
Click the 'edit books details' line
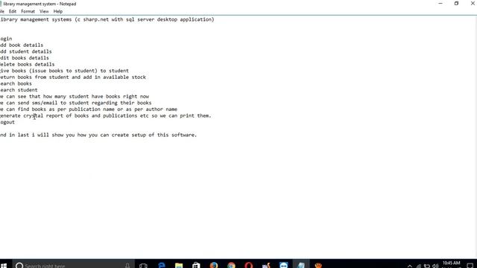(x=25, y=58)
